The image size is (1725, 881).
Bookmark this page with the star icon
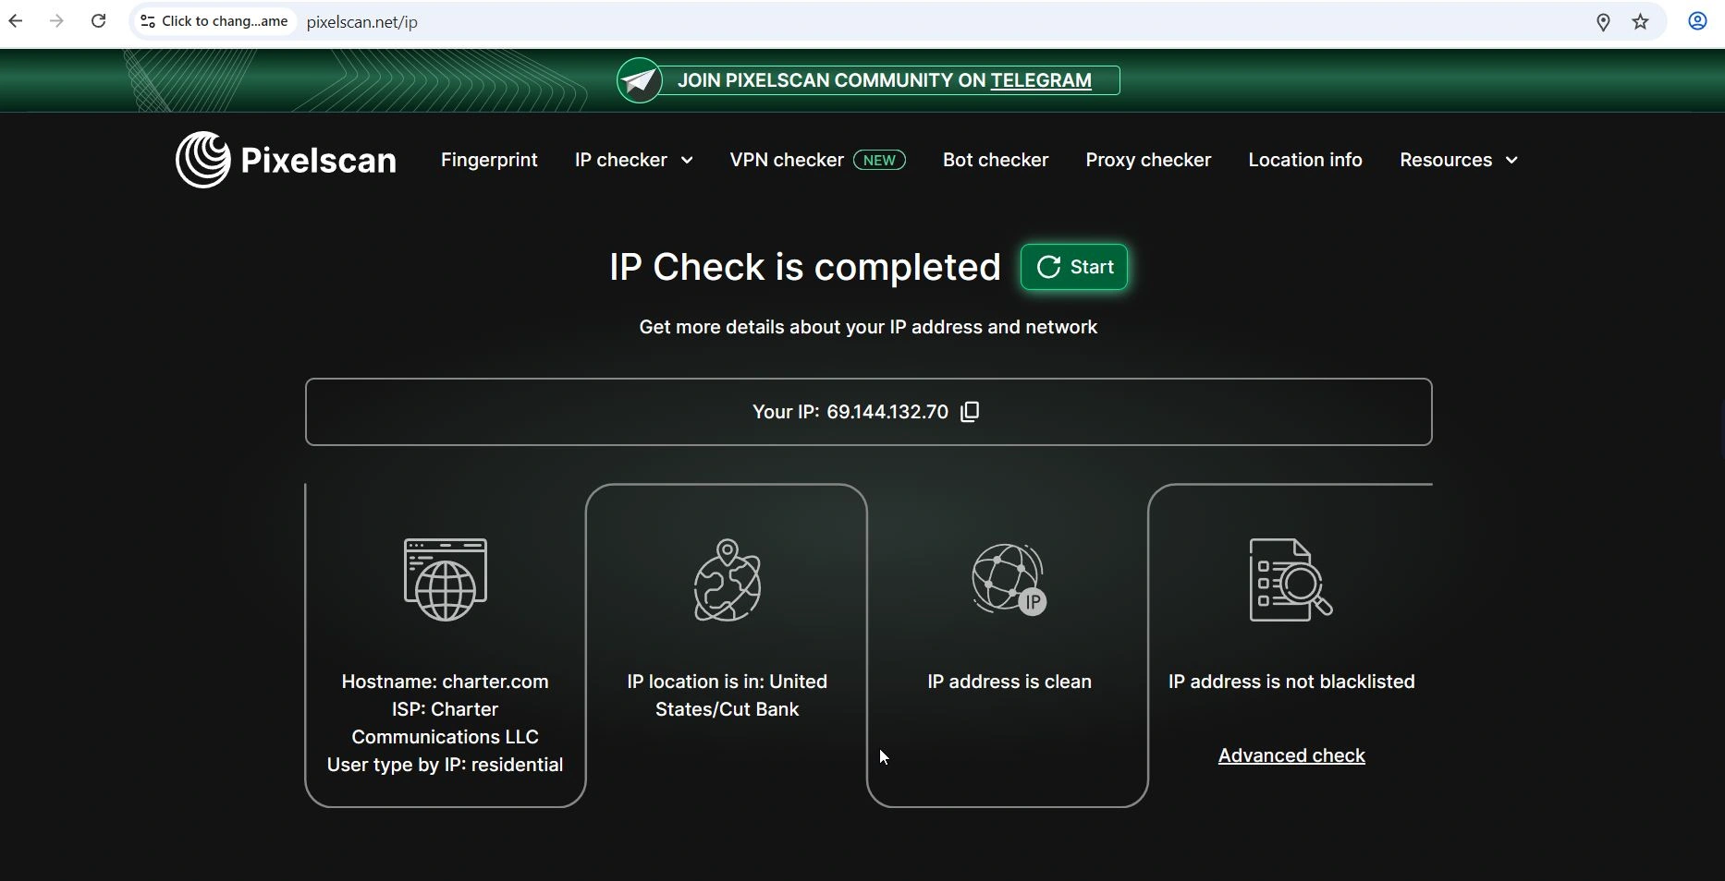1640,22
